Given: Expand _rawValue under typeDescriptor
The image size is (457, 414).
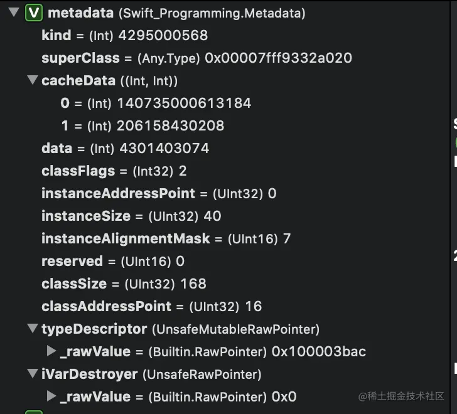Looking at the screenshot, I should tap(51, 351).
